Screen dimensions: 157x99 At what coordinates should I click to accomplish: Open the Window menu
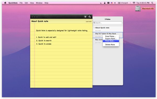pos(39,3)
